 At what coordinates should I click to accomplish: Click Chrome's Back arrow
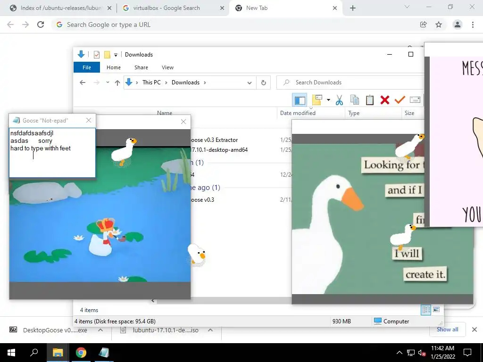pyautogui.click(x=10, y=25)
